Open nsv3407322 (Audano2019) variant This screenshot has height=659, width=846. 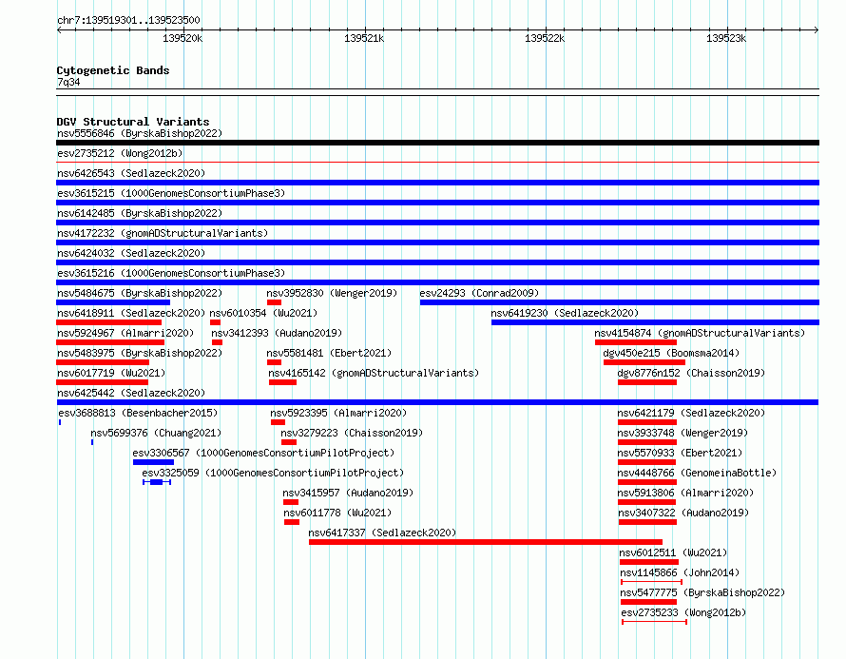[x=683, y=513]
